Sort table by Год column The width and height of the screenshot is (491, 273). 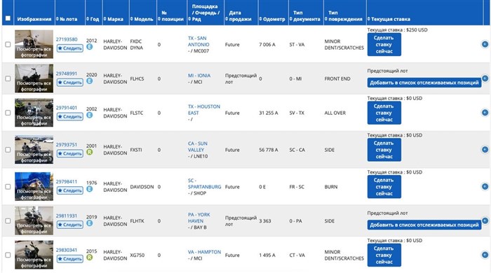[93, 19]
